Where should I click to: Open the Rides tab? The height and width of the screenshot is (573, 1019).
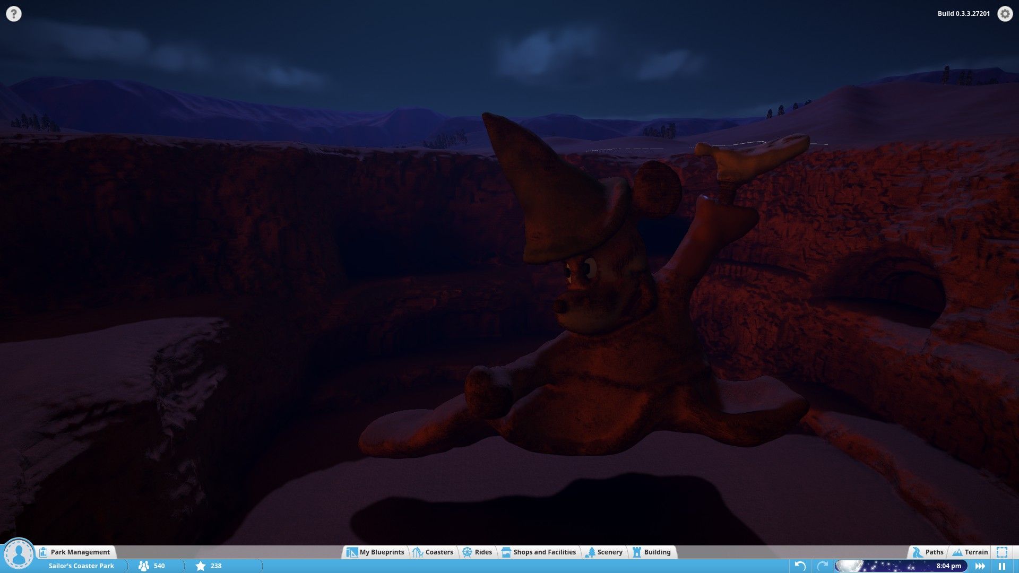477,552
